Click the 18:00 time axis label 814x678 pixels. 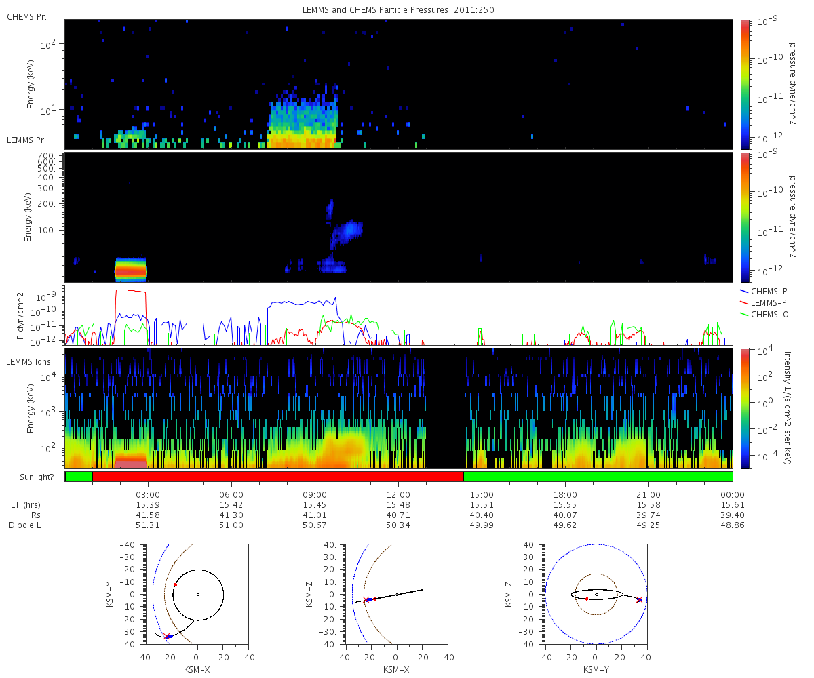(566, 494)
